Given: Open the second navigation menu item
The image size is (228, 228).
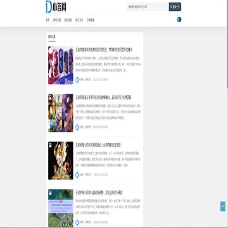Looking at the screenshot, I should pos(57,20).
